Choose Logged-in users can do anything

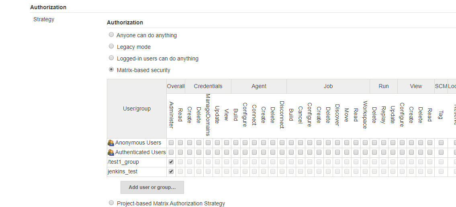point(111,58)
